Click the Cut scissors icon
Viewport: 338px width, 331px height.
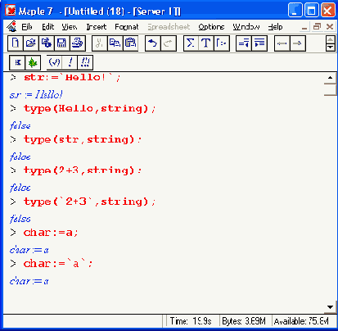(100, 43)
